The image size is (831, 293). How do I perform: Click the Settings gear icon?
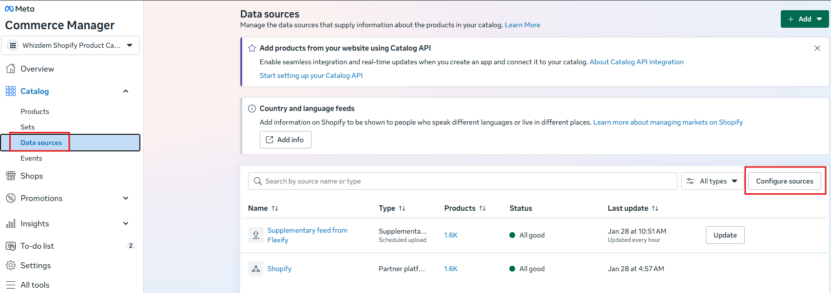11,265
